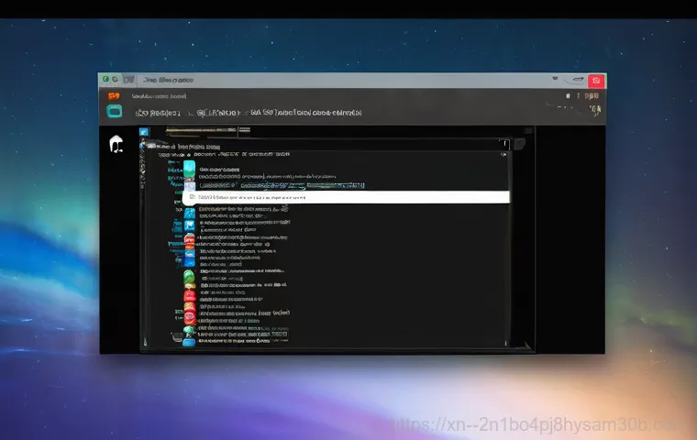697x440 pixels.
Task: Select the teal app icon atop the list
Action: (189, 169)
